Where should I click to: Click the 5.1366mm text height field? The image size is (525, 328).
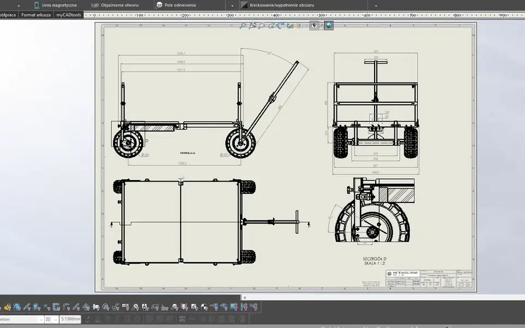click(x=71, y=319)
